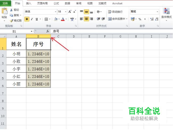Expand the fill color dropdown arrow
Screen dimensions: 173x130
pyautogui.click(x=59, y=19)
